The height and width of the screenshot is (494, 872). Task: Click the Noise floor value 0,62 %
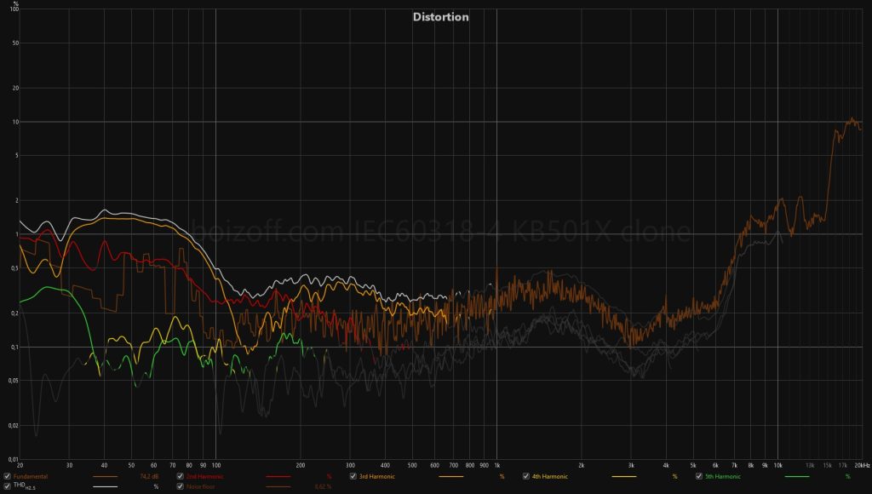(323, 487)
